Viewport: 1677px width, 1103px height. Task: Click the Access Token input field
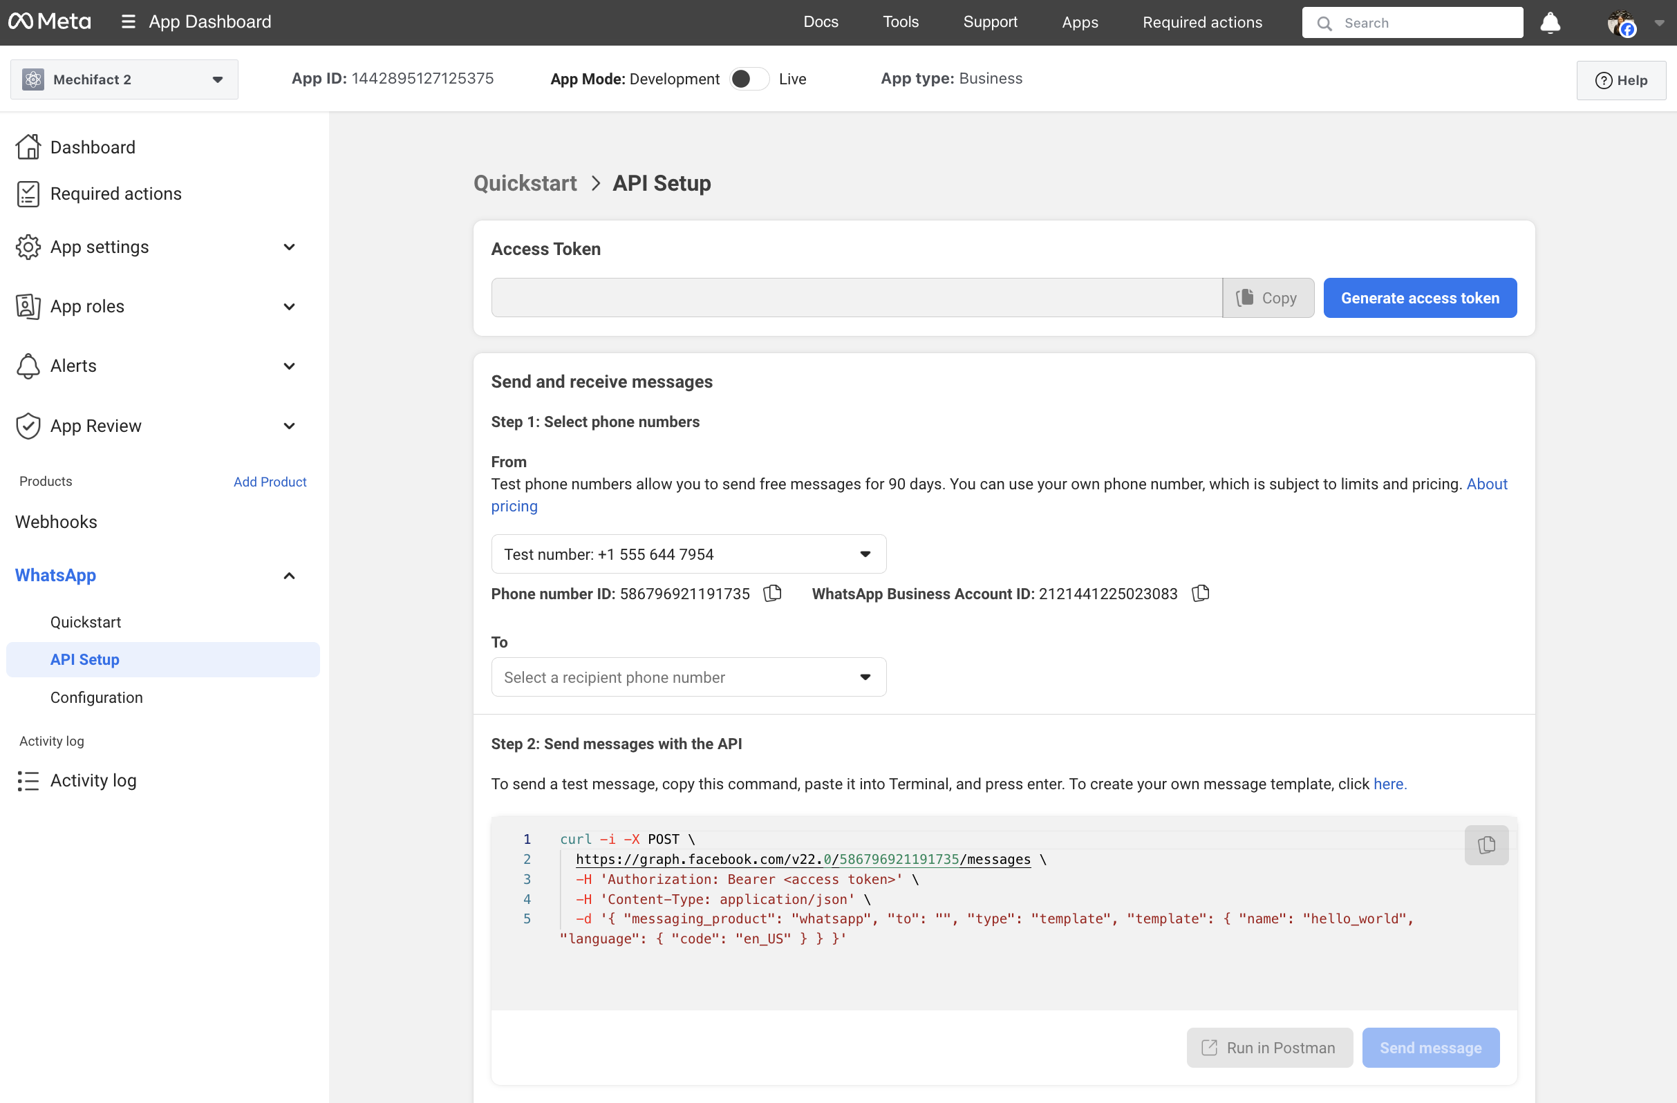[x=845, y=297]
